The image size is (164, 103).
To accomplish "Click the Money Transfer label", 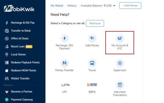I will [64, 70].
